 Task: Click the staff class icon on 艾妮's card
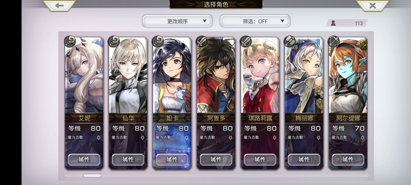(x=70, y=41)
